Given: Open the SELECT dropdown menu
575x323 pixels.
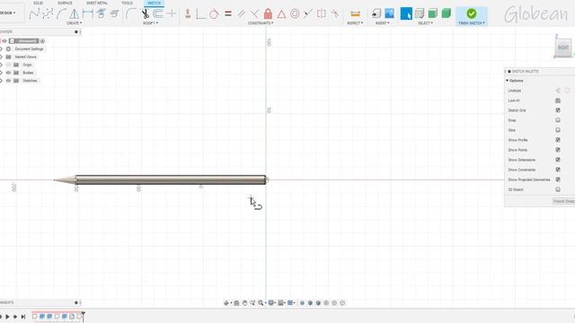Looking at the screenshot, I should (x=425, y=23).
